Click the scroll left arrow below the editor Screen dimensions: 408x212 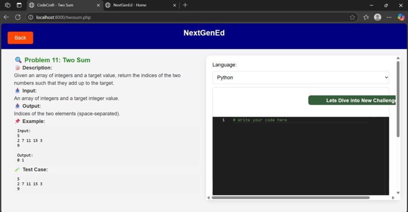pyautogui.click(x=209, y=198)
